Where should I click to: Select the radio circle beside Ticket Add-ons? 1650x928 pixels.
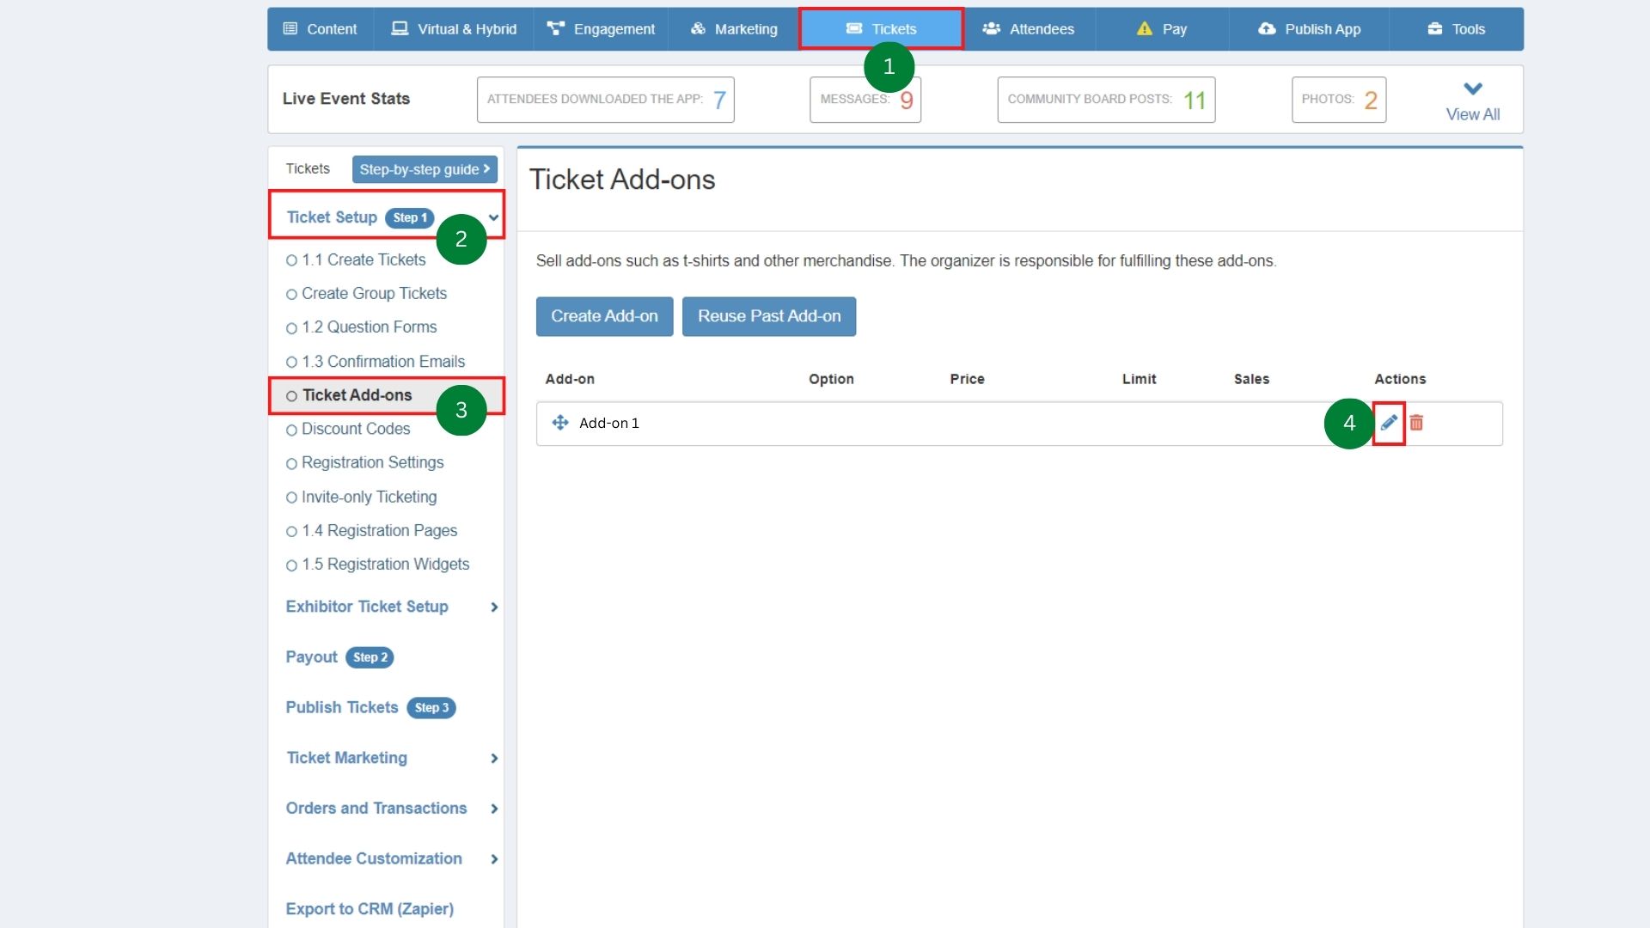click(x=291, y=395)
